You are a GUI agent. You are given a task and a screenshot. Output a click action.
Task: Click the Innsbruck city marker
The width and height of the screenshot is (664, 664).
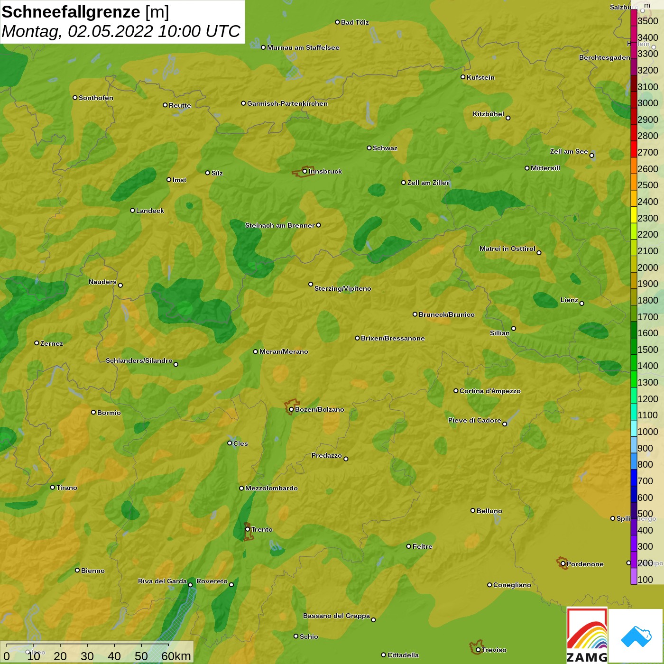(x=305, y=171)
